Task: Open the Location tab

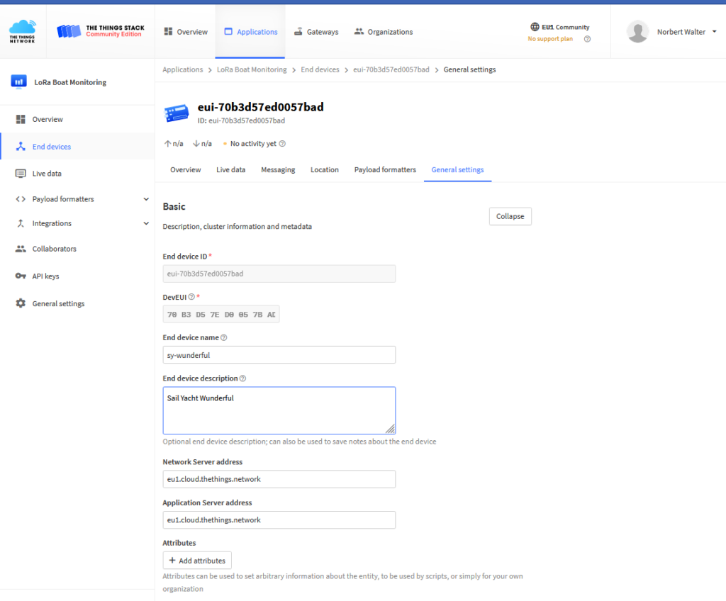Action: tap(324, 169)
